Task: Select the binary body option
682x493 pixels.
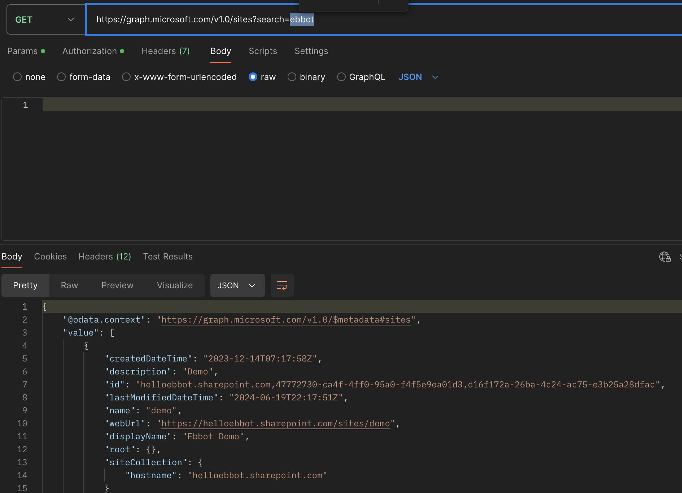Action: pyautogui.click(x=292, y=77)
